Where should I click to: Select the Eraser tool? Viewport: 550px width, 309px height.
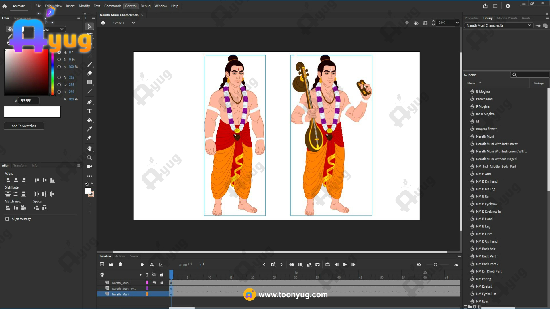(89, 73)
